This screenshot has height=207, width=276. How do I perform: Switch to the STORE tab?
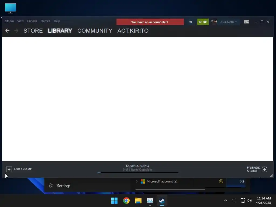pyautogui.click(x=33, y=31)
